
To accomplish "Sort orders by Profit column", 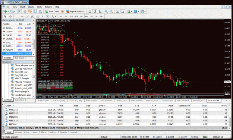I will (x=224, y=105).
